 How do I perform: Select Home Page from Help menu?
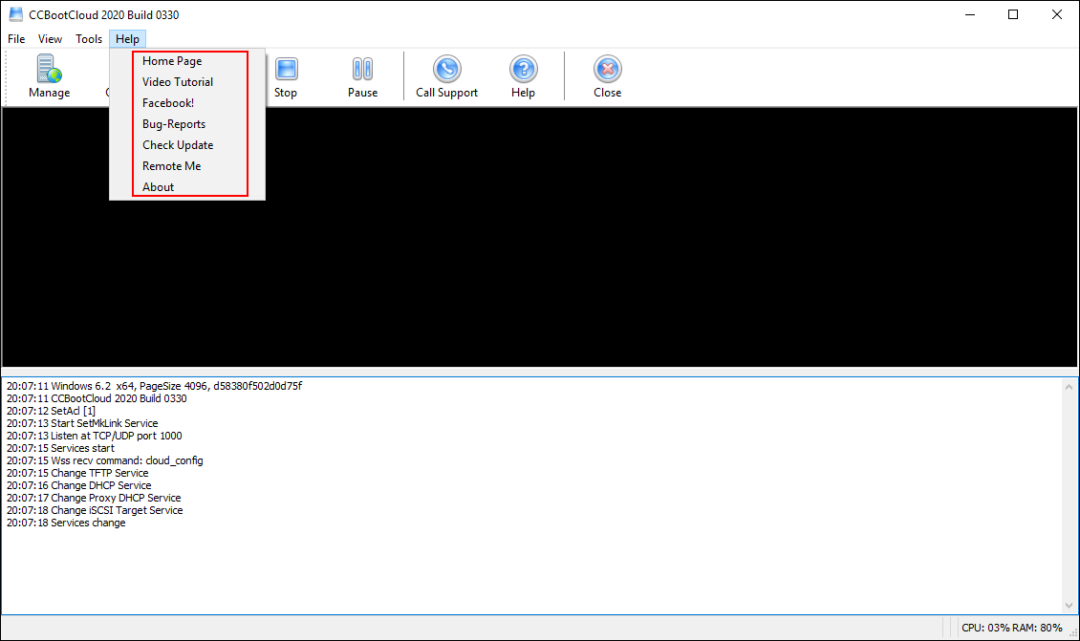point(172,61)
